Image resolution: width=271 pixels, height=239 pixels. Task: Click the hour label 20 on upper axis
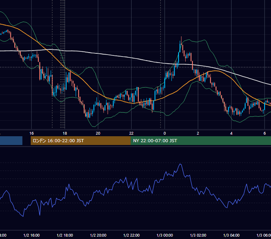pyautogui.click(x=98, y=133)
